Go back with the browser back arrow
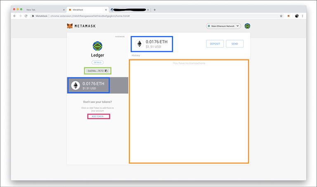Viewport: 317px width, 187px height. coord(14,16)
